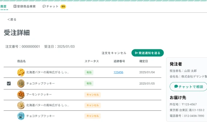Screen dimensions: 207x138
Task: Click the お届け先 section heading
Action: 178,98
